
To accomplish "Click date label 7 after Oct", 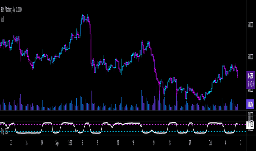I will tap(241, 143).
